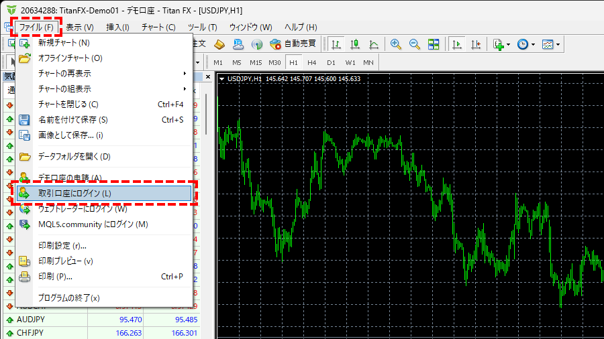The width and height of the screenshot is (604, 339).
Task: Select H1 timeframe
Action: point(293,63)
